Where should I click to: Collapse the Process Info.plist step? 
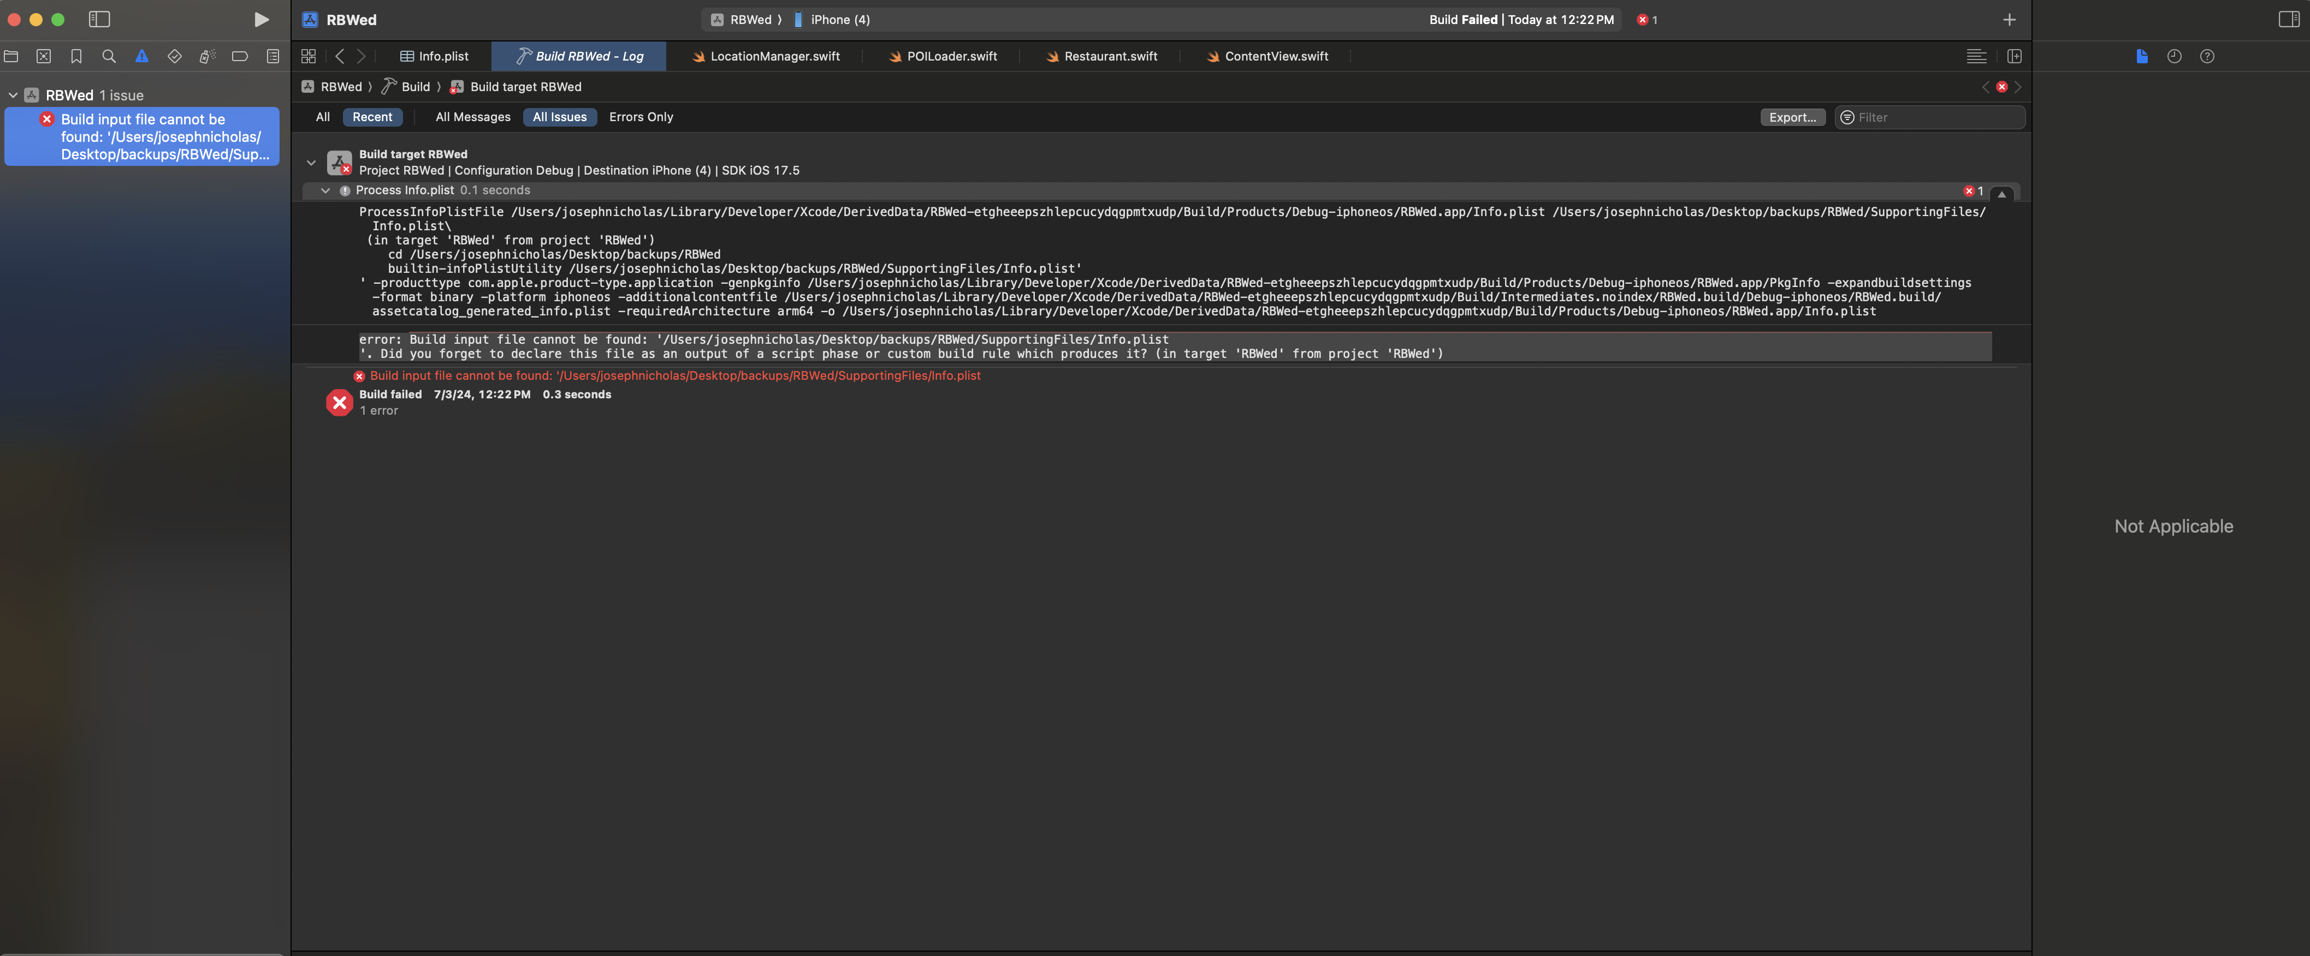[x=325, y=191]
